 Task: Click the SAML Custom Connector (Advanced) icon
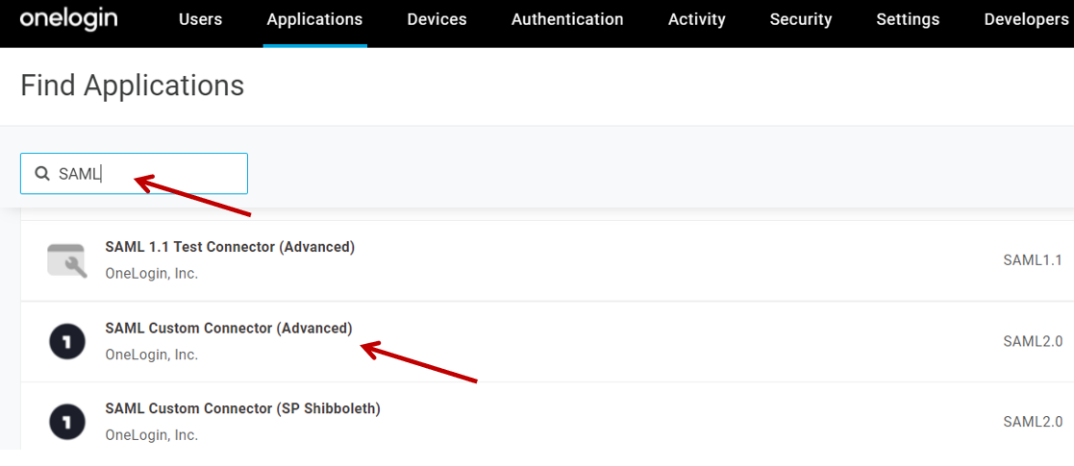pyautogui.click(x=66, y=341)
